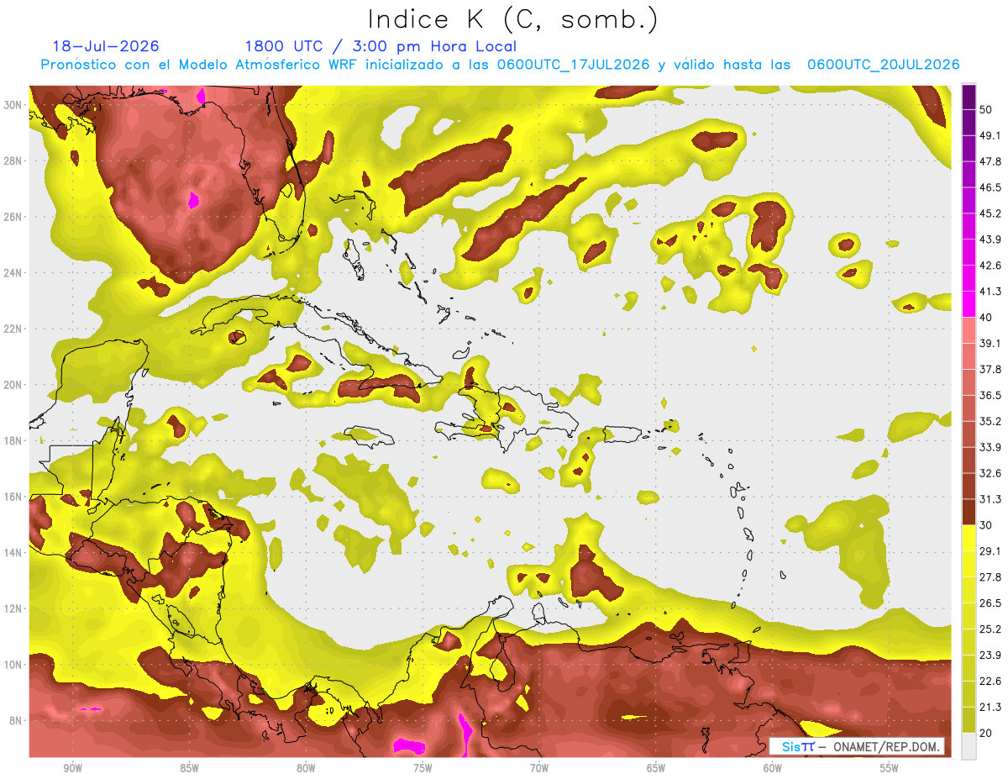
Task: Click the 24N latitude label
Action: point(13,272)
